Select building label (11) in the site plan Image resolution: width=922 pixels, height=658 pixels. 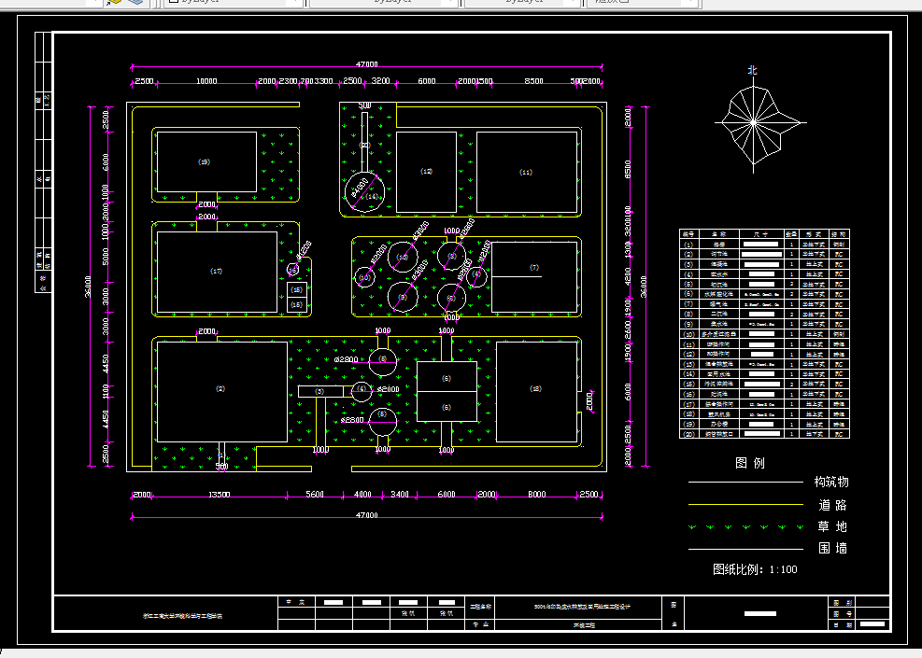tap(526, 172)
